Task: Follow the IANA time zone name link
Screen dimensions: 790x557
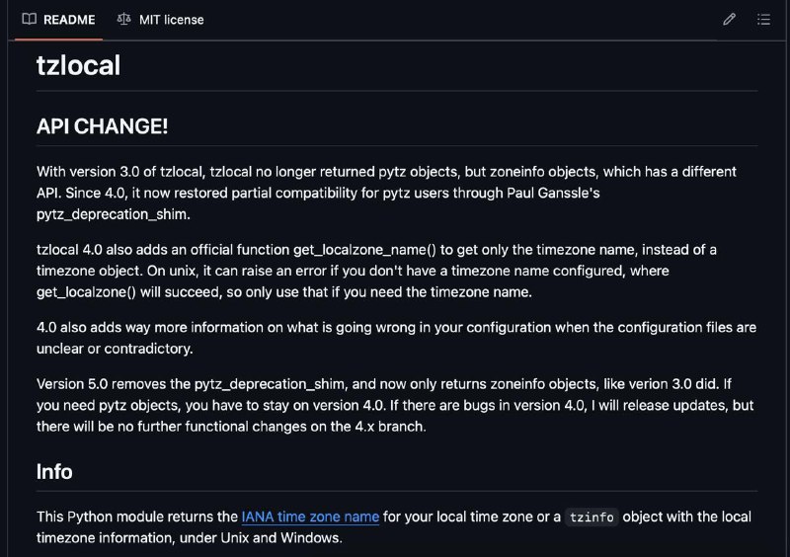Action: 310,517
